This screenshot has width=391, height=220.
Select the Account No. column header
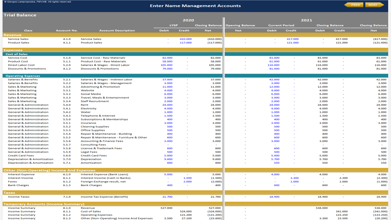pos(67,31)
